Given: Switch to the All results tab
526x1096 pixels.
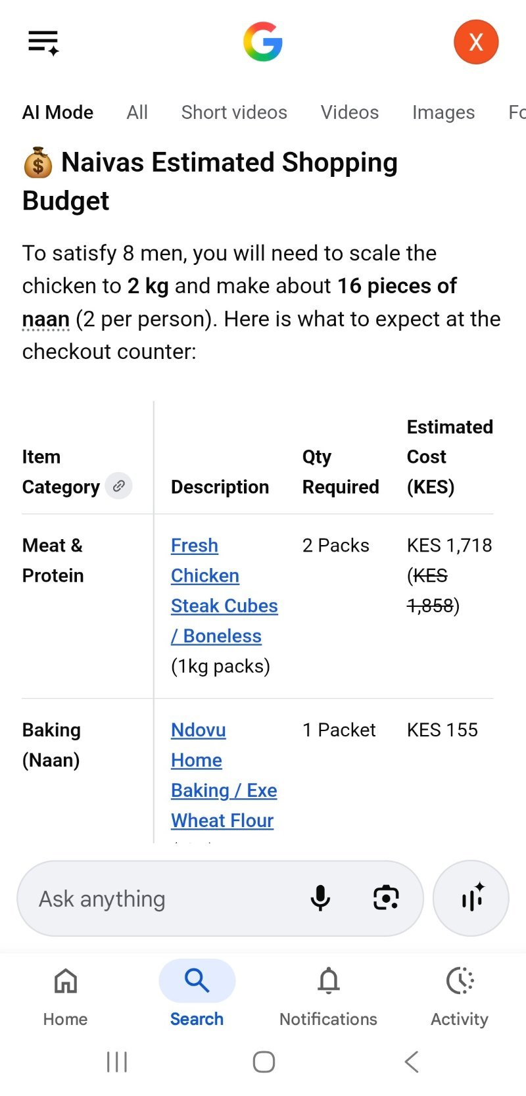Looking at the screenshot, I should pyautogui.click(x=137, y=112).
